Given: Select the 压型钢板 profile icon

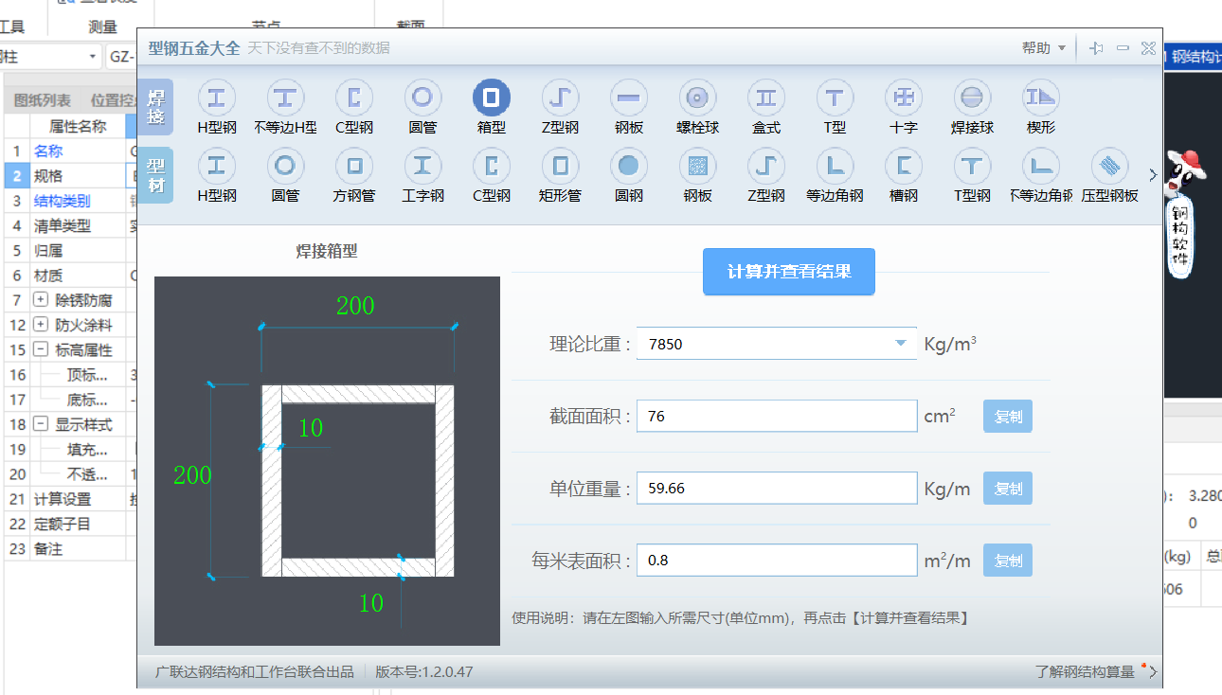Looking at the screenshot, I should [1109, 166].
